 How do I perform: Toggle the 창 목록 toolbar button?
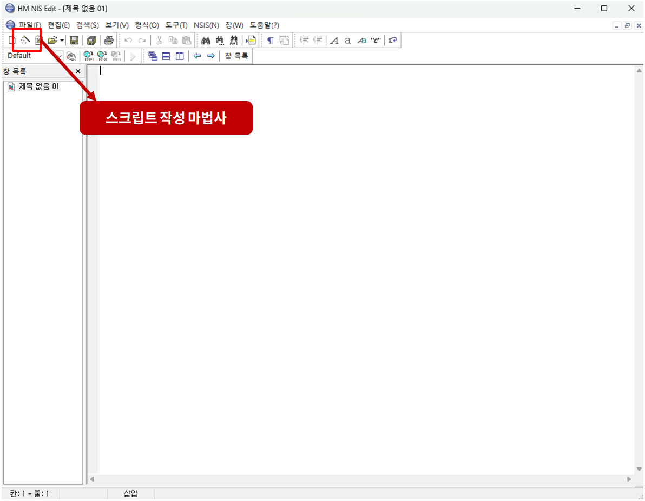pyautogui.click(x=236, y=56)
